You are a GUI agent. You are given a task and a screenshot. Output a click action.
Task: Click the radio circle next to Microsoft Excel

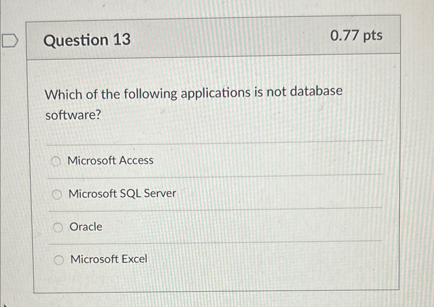click(x=60, y=260)
